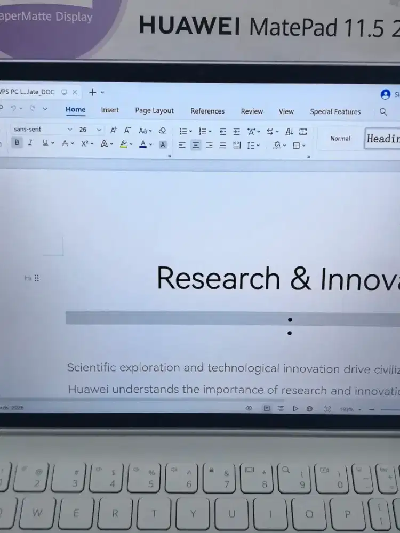Viewport: 400px width, 533px height.
Task: Open the Special Features tab
Action: tap(335, 112)
